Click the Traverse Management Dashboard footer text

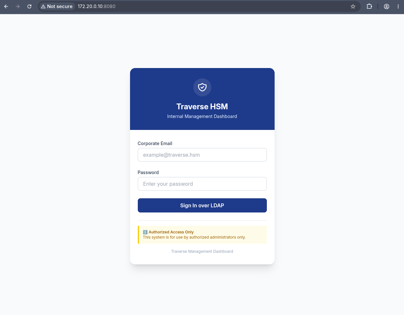pyautogui.click(x=202, y=251)
